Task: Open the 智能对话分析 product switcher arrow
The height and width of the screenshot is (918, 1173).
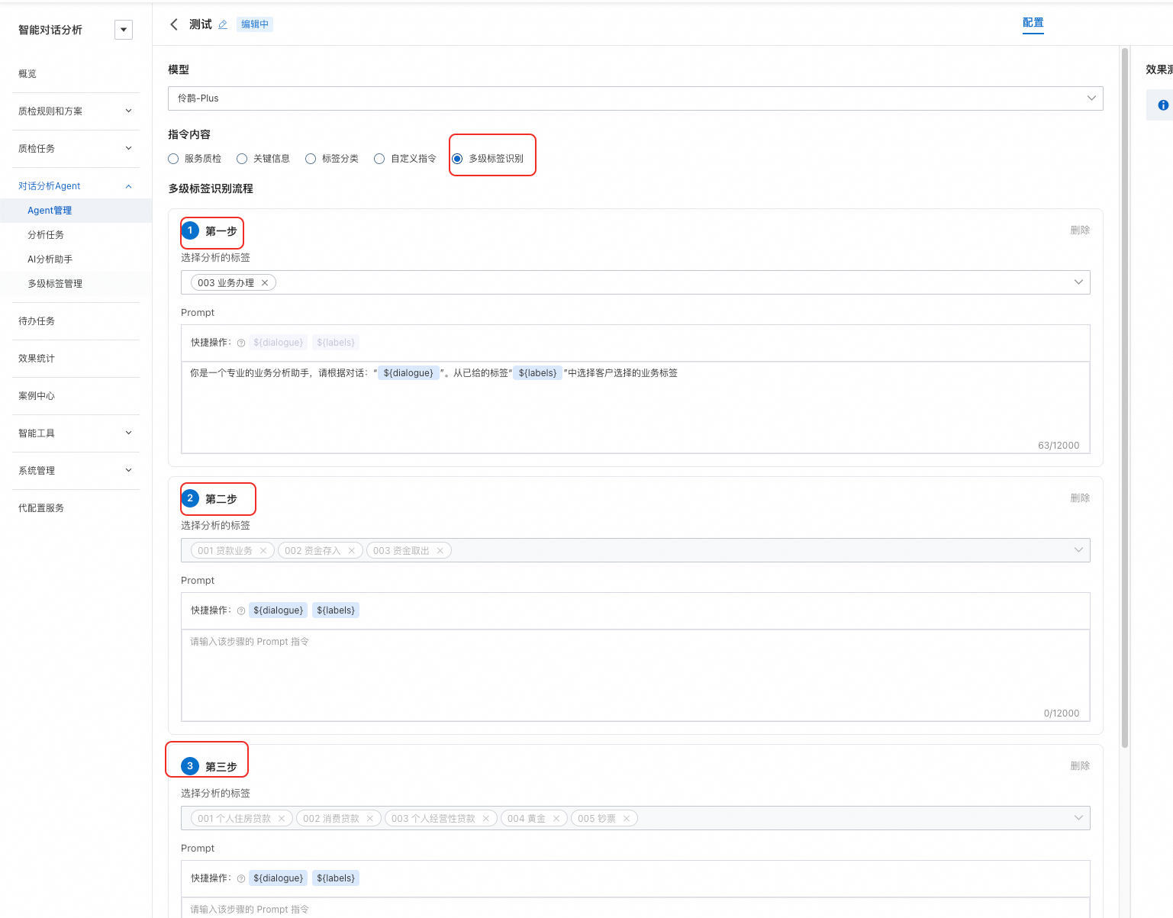Action: point(124,30)
